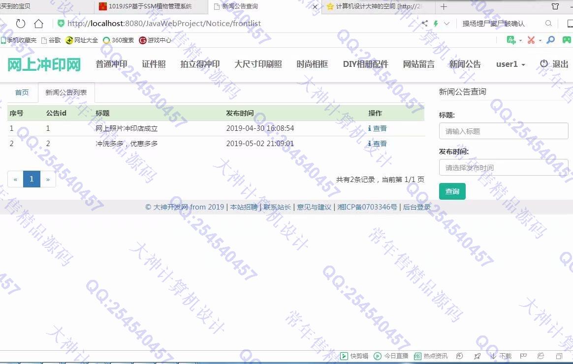Open 热点资讯 in the status bar

tap(431, 356)
